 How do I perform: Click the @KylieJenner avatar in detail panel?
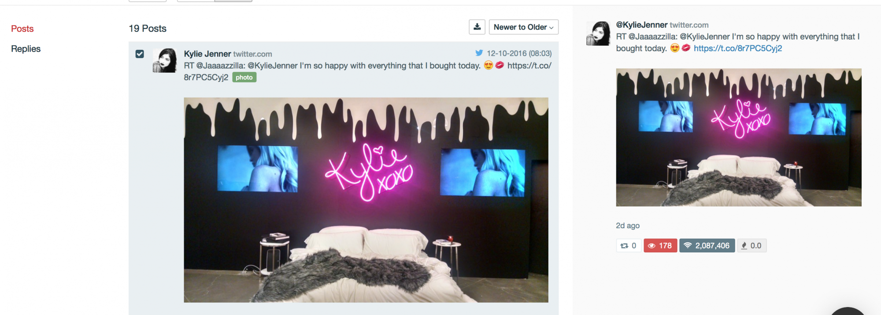[598, 33]
